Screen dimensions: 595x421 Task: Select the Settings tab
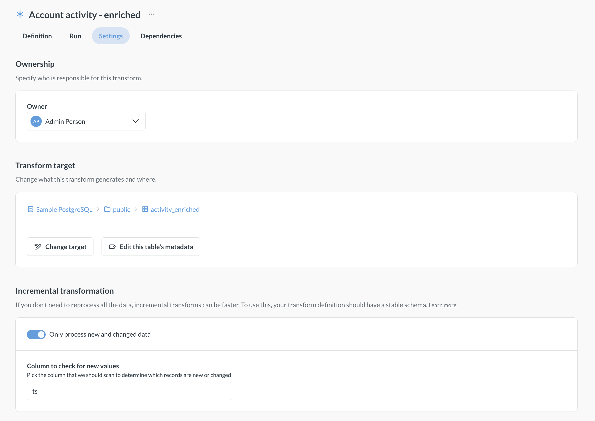click(111, 36)
